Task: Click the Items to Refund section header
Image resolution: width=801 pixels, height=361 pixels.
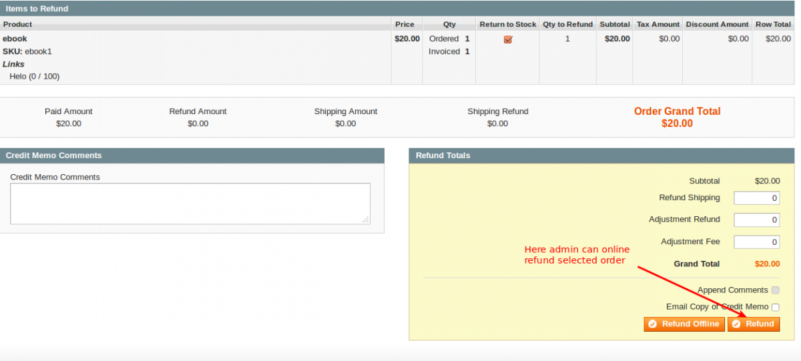Action: click(37, 9)
